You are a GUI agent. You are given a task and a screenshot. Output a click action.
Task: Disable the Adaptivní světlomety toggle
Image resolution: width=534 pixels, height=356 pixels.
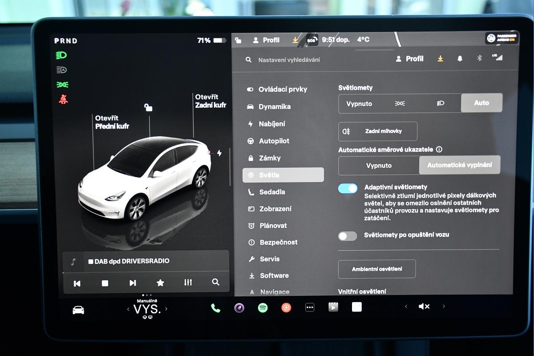348,188
